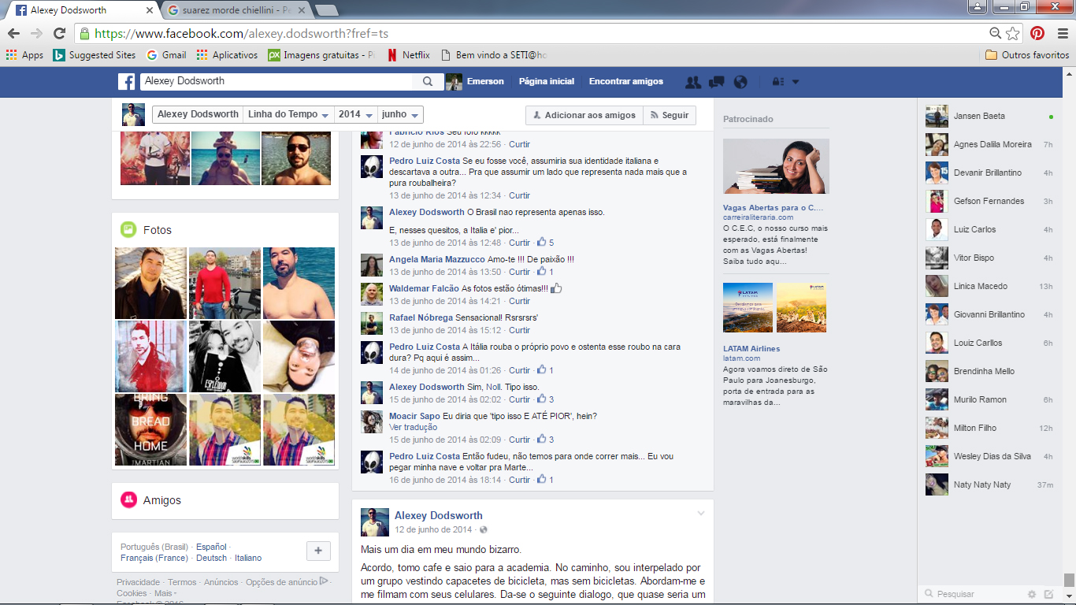
Task: Open Suggested Sites bookmark
Action: [94, 55]
